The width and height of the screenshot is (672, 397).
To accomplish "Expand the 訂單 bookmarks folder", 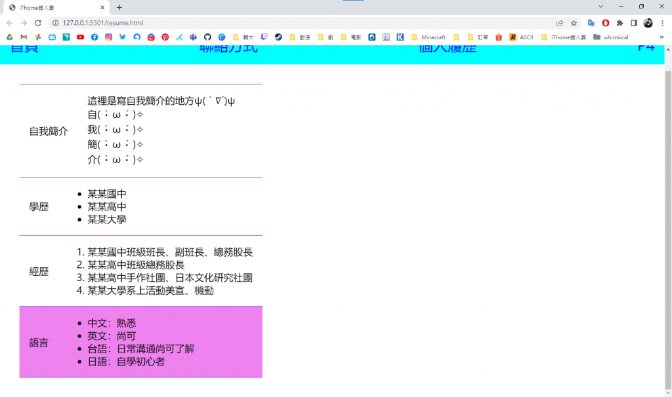I will 478,37.
